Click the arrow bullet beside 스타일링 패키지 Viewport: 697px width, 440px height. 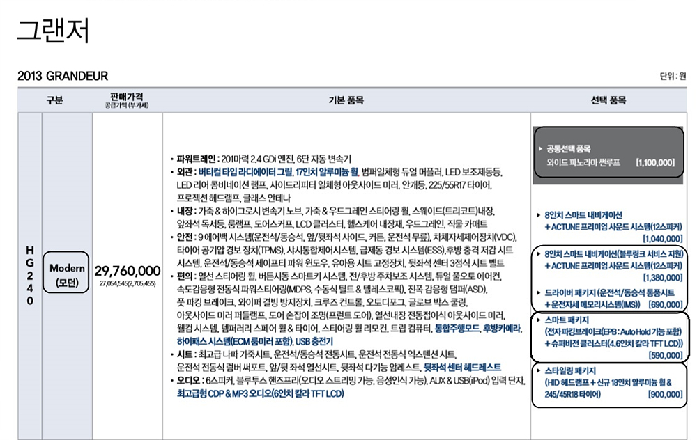pos(540,370)
